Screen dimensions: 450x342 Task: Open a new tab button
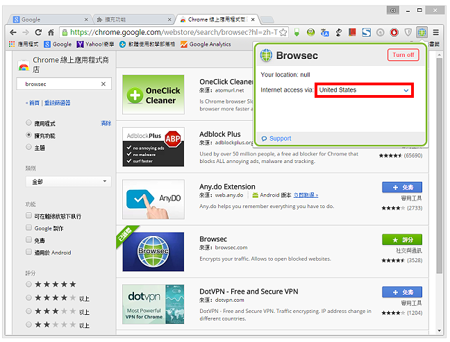pos(267,20)
